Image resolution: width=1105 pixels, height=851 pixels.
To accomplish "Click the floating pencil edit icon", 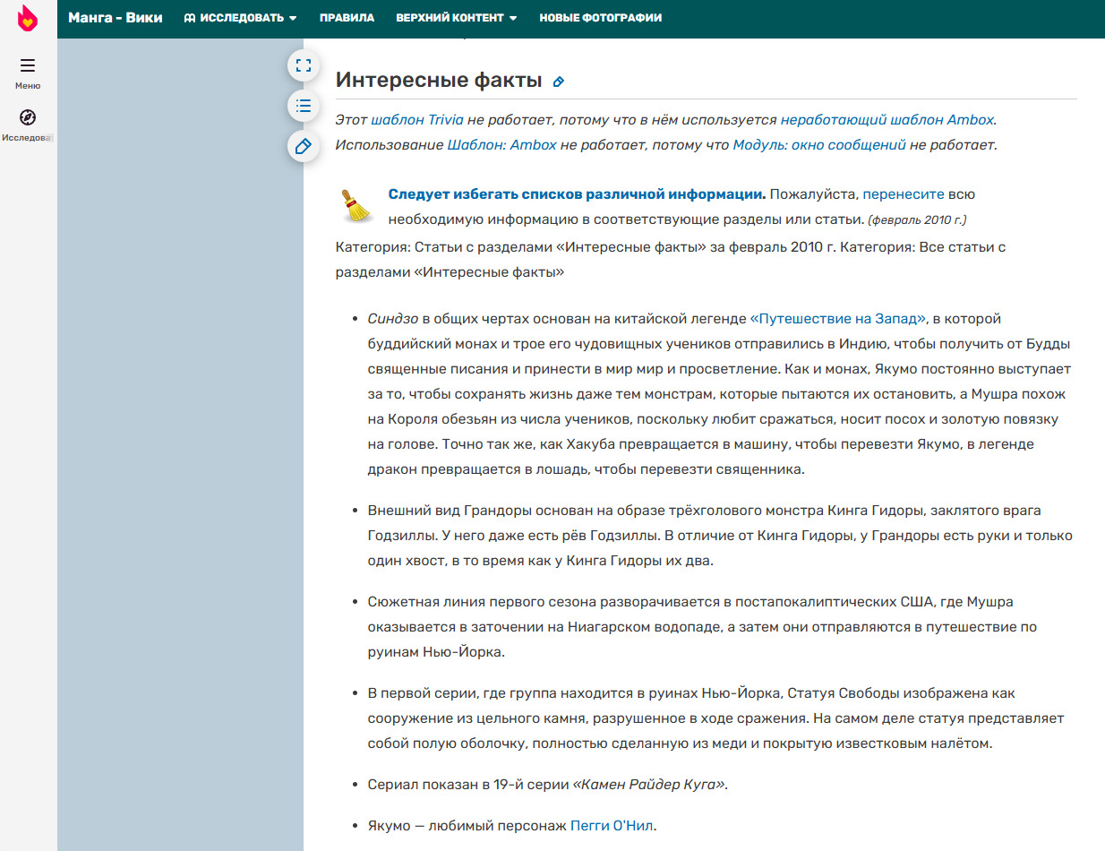I will pos(304,146).
